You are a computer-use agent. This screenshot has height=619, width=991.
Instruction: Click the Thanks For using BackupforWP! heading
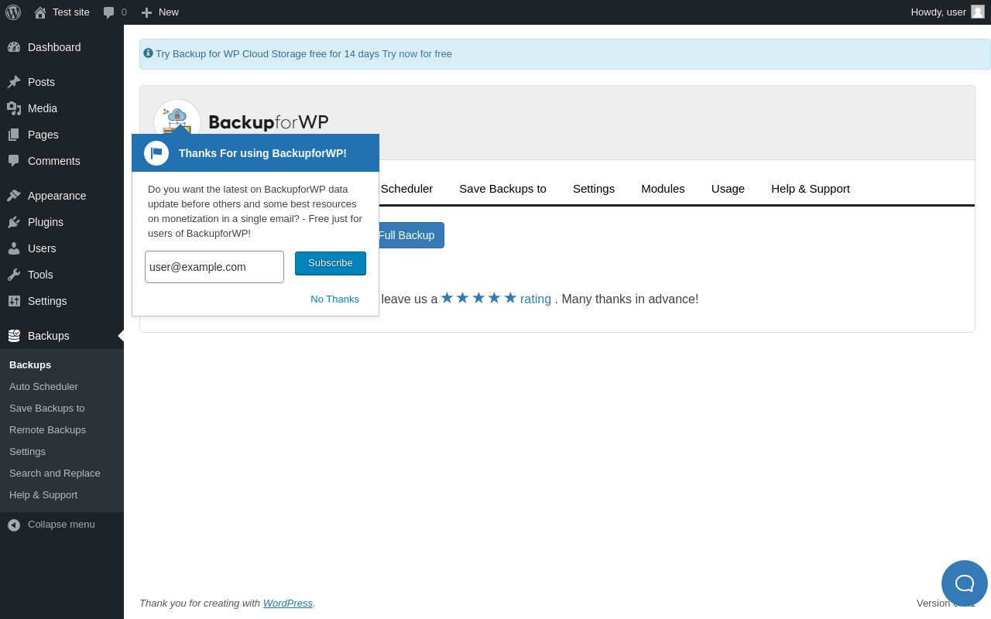click(x=262, y=153)
